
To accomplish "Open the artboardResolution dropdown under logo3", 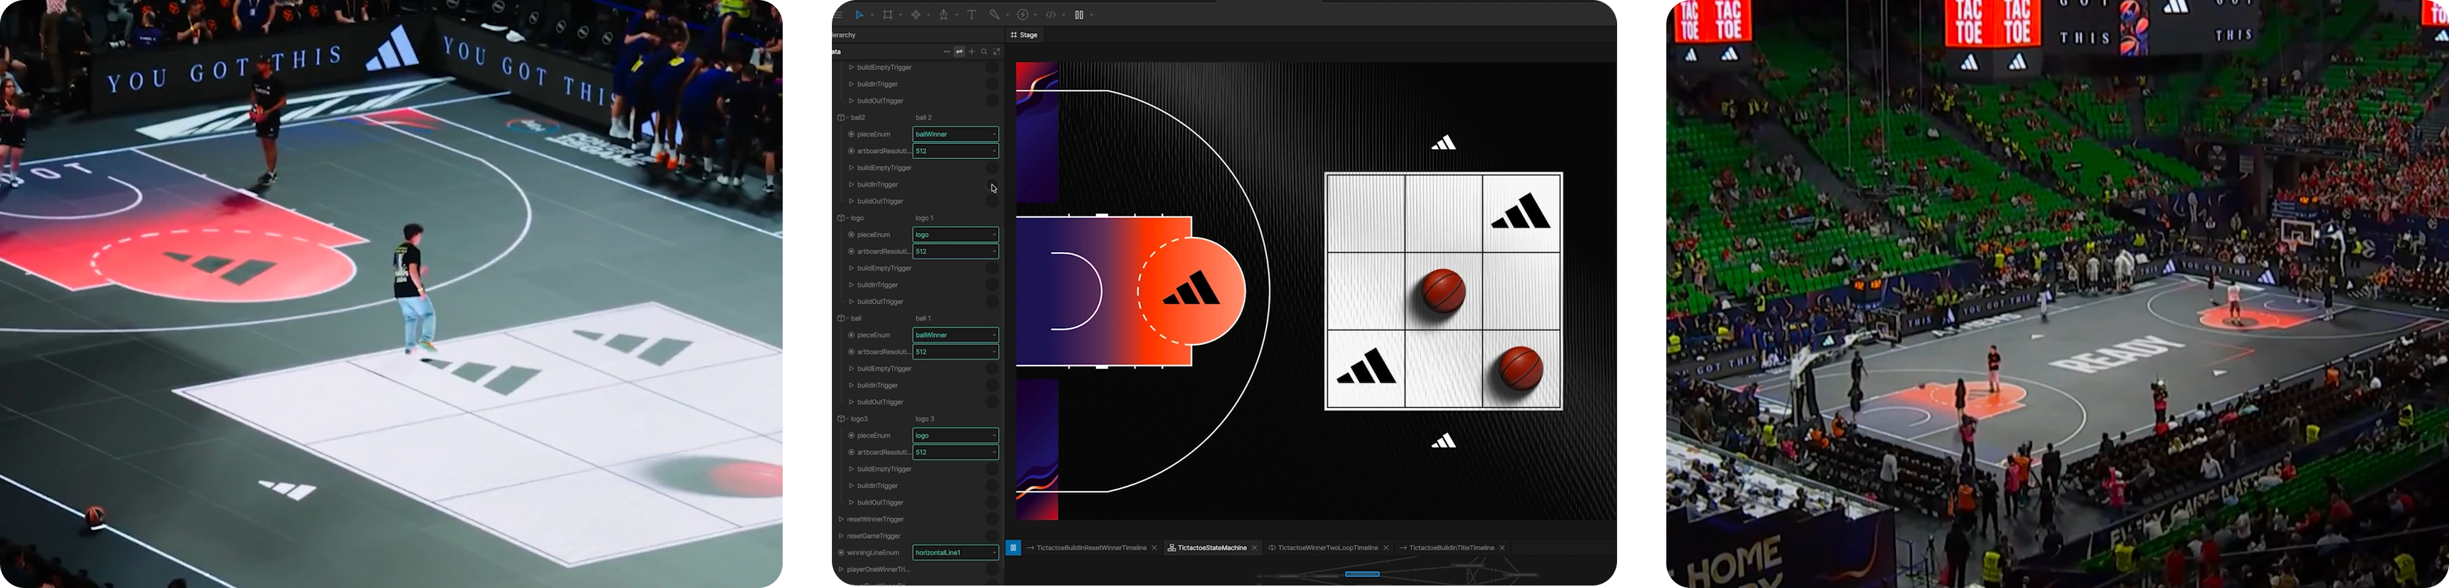I will [956, 452].
